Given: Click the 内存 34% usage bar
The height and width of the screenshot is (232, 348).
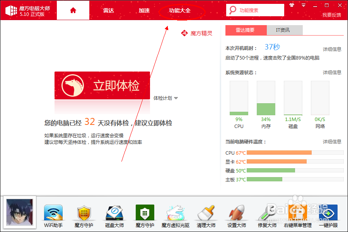Looking at the screenshot, I should (x=266, y=98).
